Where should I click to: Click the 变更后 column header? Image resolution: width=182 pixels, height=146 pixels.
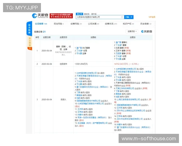133,37
